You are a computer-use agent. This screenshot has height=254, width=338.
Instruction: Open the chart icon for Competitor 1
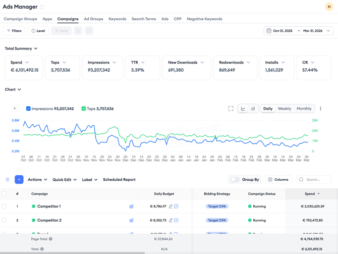pos(131,207)
